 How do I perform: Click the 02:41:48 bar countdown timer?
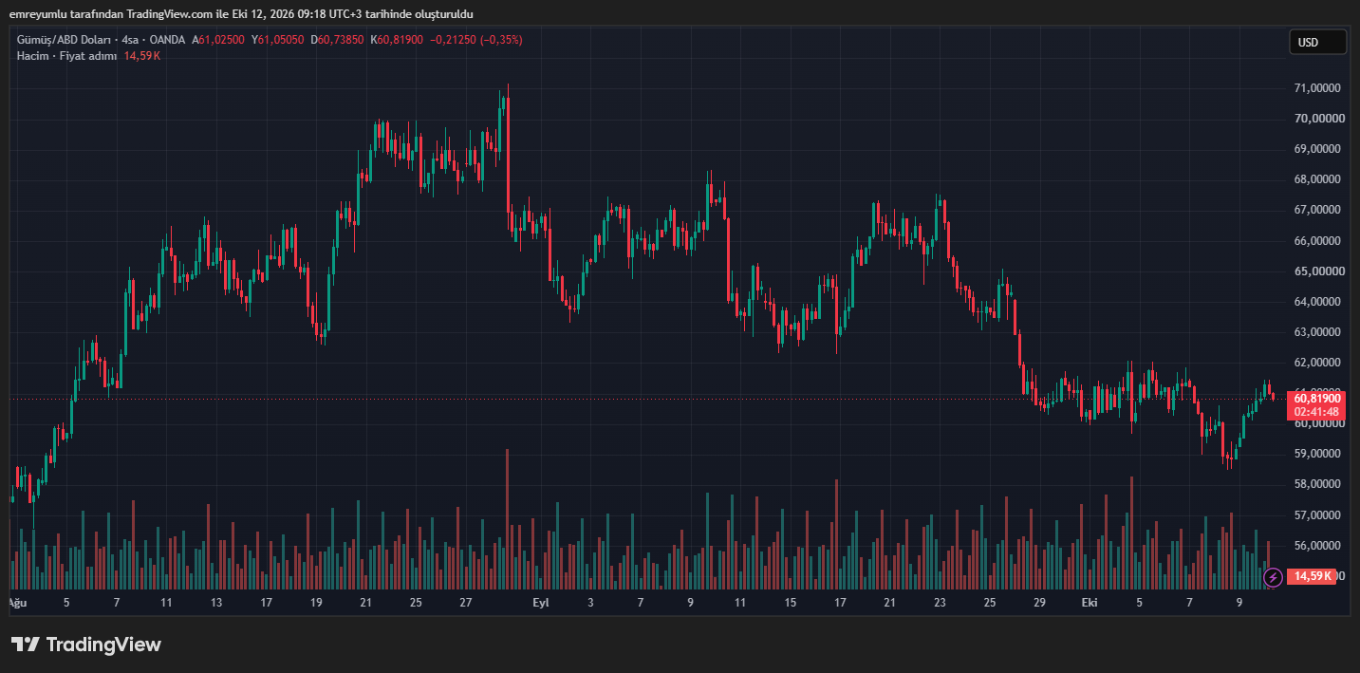(x=1316, y=412)
